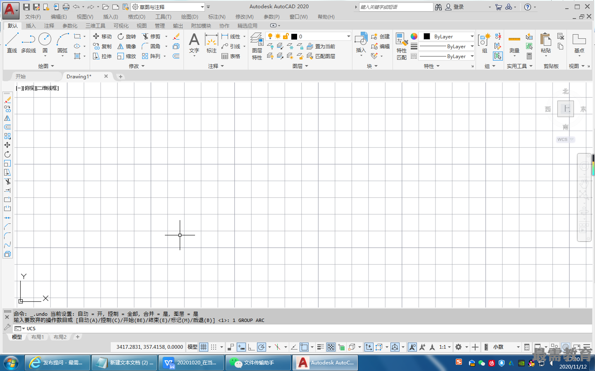This screenshot has height=371, width=595.
Task: Expand the Draw (绘图) panel
Action: click(46, 66)
